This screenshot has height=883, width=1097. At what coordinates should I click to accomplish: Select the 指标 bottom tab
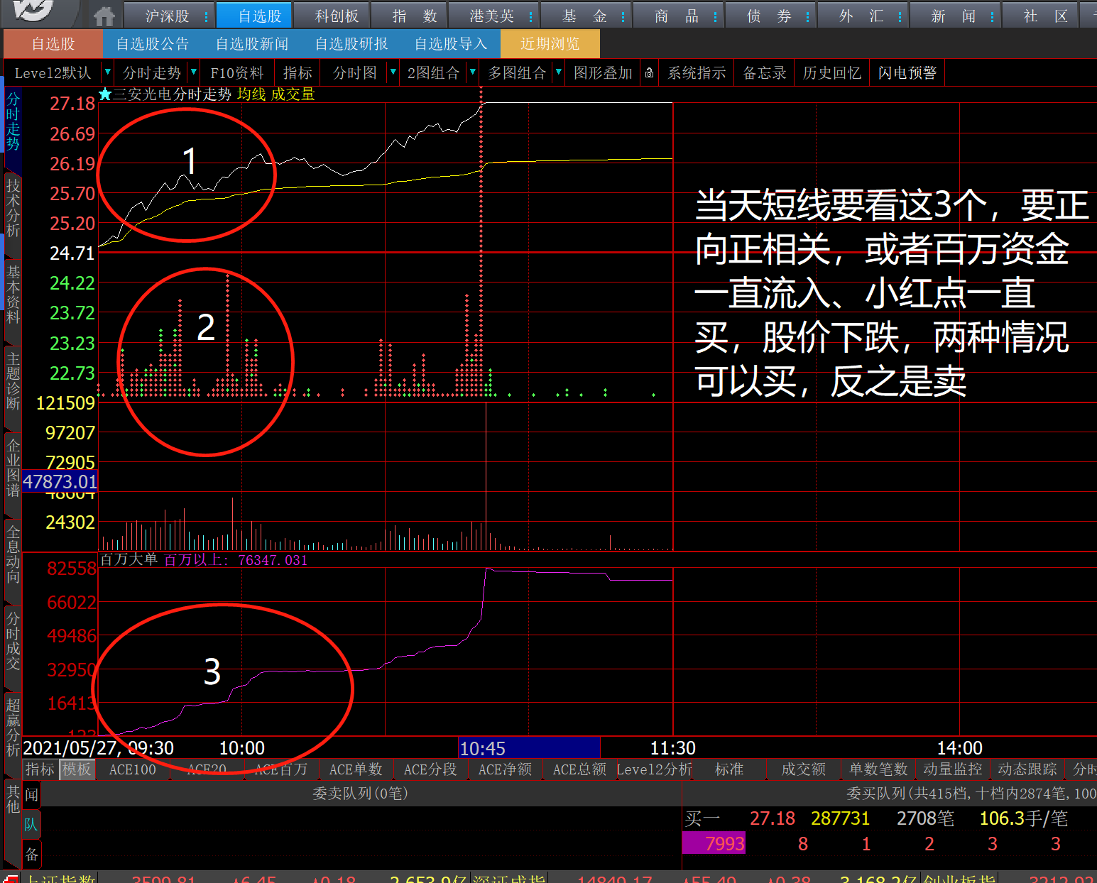click(x=40, y=769)
